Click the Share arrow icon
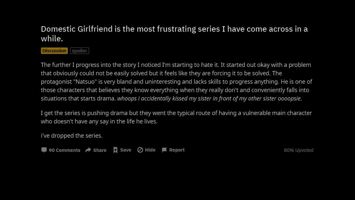 (x=88, y=150)
